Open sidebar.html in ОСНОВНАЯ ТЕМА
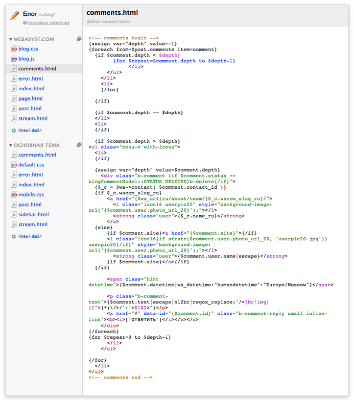Image resolution: width=354 pixels, height=403 pixels. click(34, 215)
